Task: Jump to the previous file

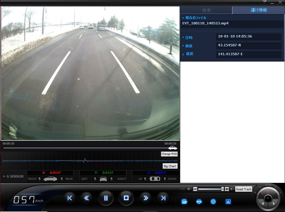Action: pos(70,198)
